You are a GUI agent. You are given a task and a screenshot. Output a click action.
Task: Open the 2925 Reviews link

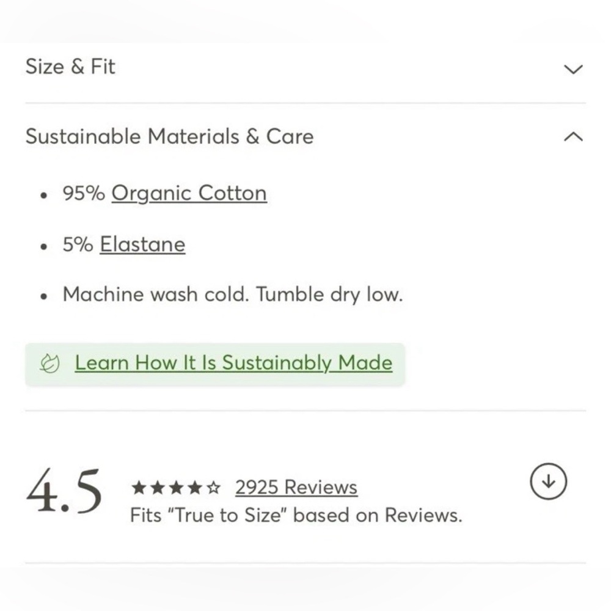point(296,488)
